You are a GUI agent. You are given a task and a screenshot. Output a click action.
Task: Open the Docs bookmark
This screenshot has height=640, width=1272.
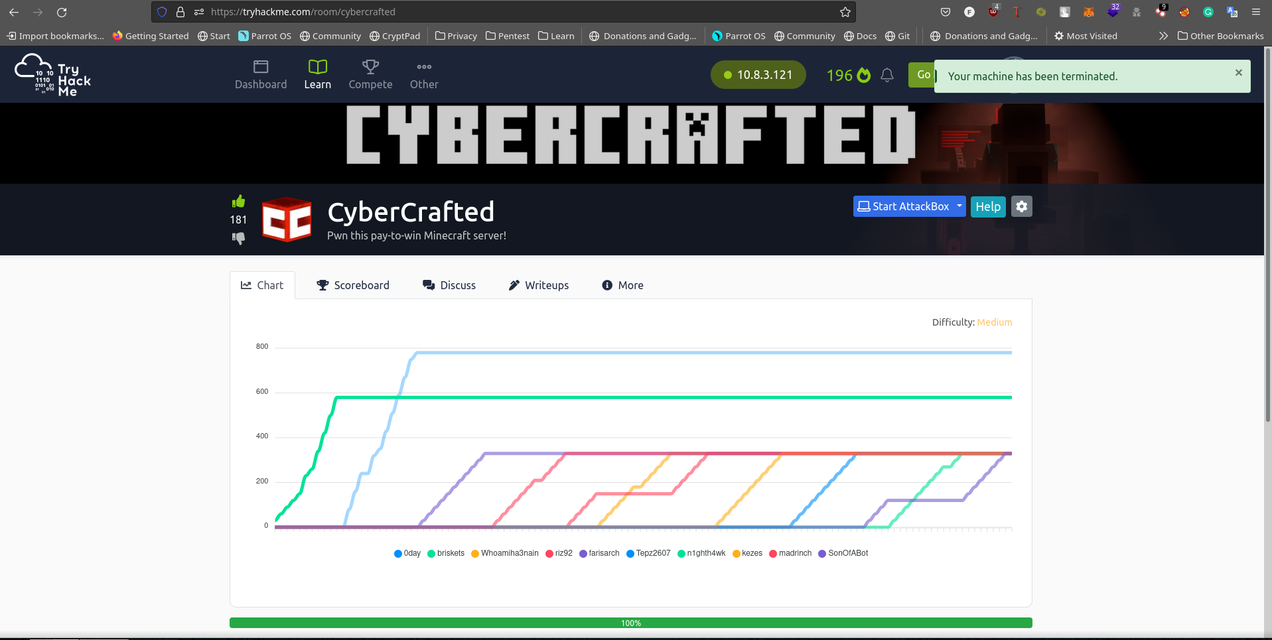coord(860,36)
